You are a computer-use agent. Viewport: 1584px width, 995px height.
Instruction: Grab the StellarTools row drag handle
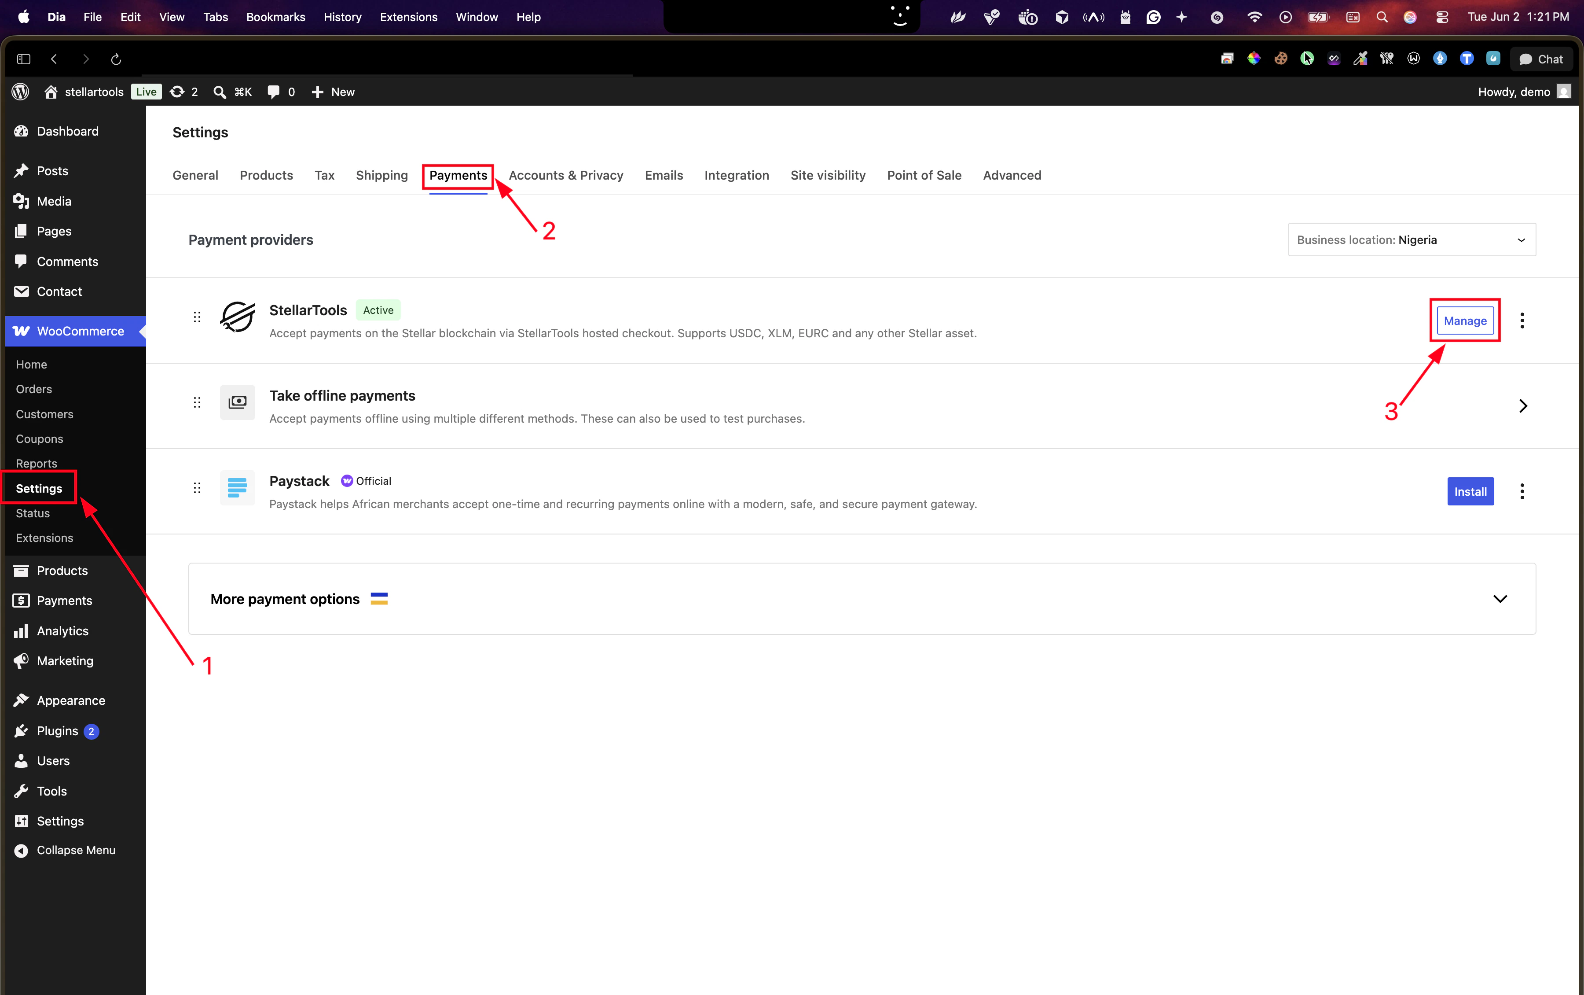pos(197,317)
